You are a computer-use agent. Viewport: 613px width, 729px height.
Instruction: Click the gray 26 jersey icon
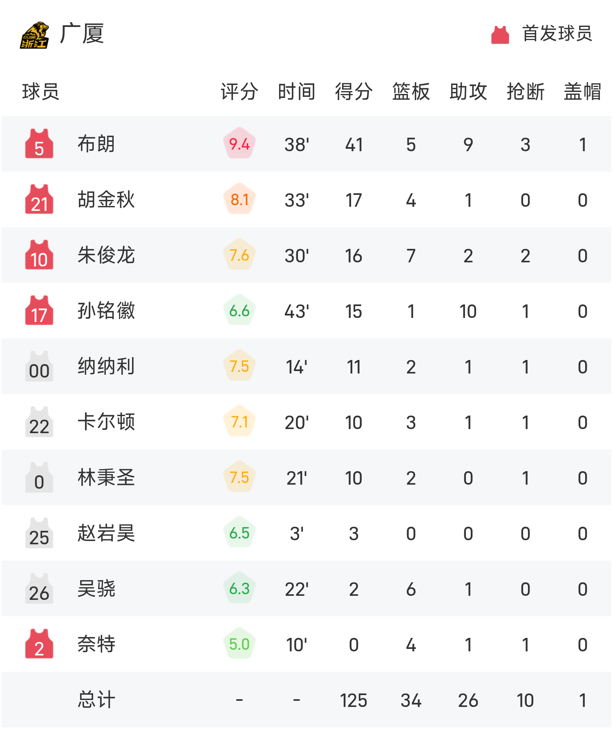coord(39,588)
